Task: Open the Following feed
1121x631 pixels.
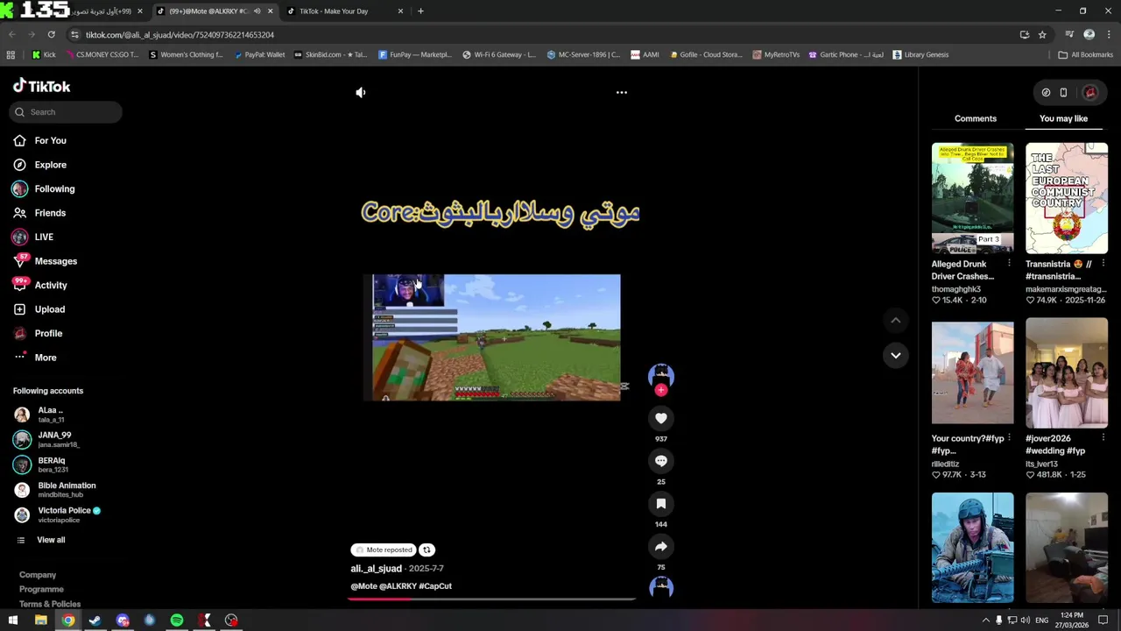Action: click(44, 188)
